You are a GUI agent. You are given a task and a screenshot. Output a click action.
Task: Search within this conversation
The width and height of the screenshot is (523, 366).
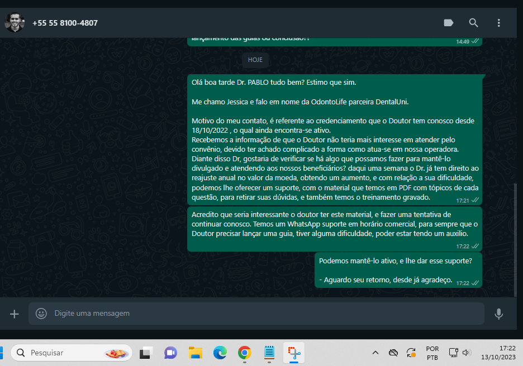(473, 23)
